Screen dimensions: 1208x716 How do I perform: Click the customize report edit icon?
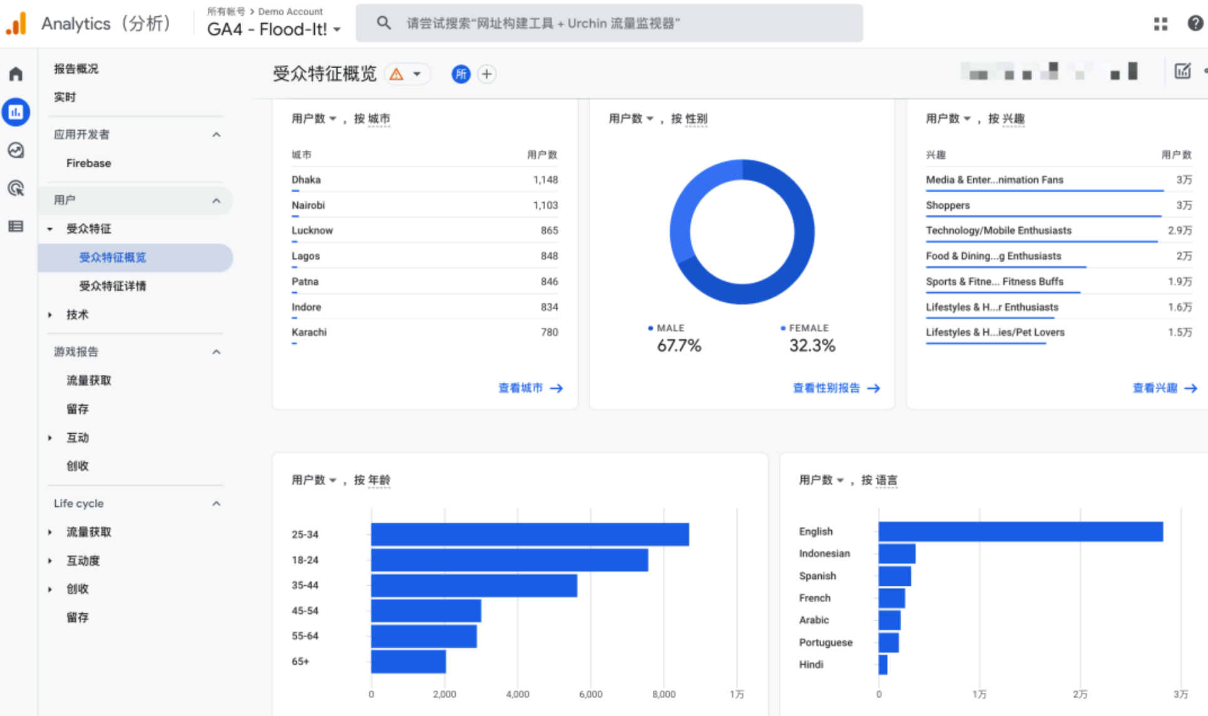[1183, 71]
